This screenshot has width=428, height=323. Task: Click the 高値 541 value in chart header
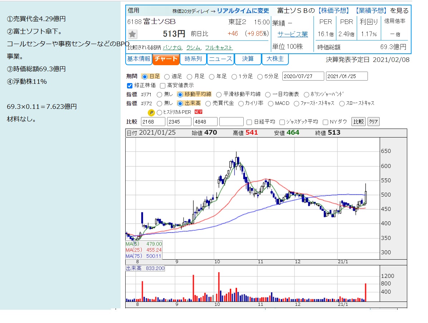tap(252, 133)
